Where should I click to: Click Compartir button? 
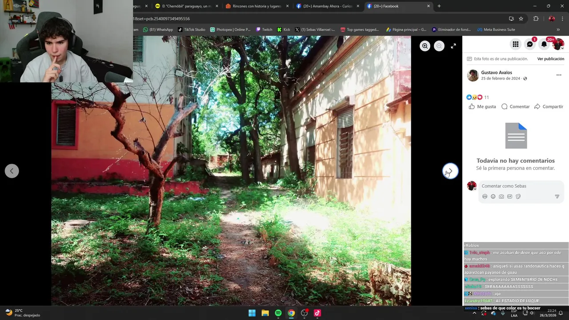coord(549,107)
